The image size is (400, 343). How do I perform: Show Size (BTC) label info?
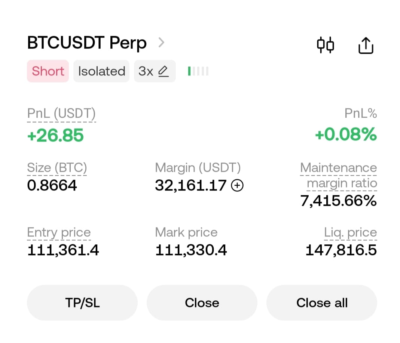[57, 167]
